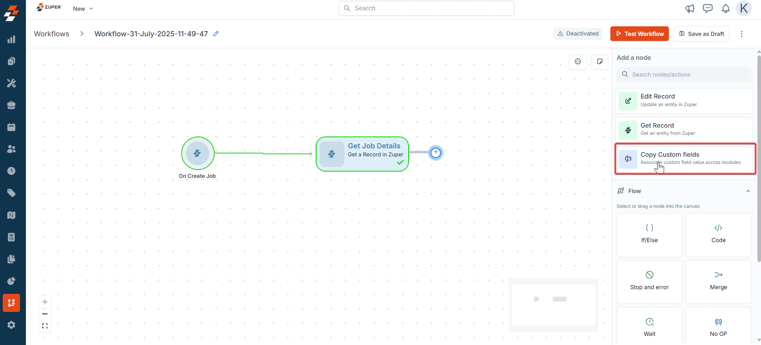Open the announcements megaphone icon
Viewport: 761px width, 345px height.
[690, 8]
